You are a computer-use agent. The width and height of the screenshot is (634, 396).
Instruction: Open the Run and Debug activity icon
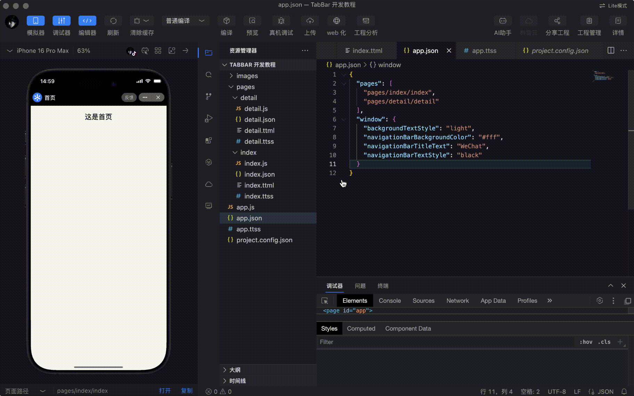209,118
